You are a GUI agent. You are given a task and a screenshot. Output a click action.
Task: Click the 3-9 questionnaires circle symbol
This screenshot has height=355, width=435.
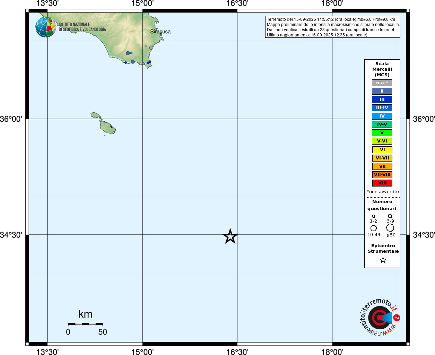(x=390, y=216)
